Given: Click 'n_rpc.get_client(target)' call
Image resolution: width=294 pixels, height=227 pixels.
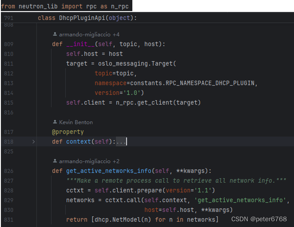Looking at the screenshot, I should [158, 102].
